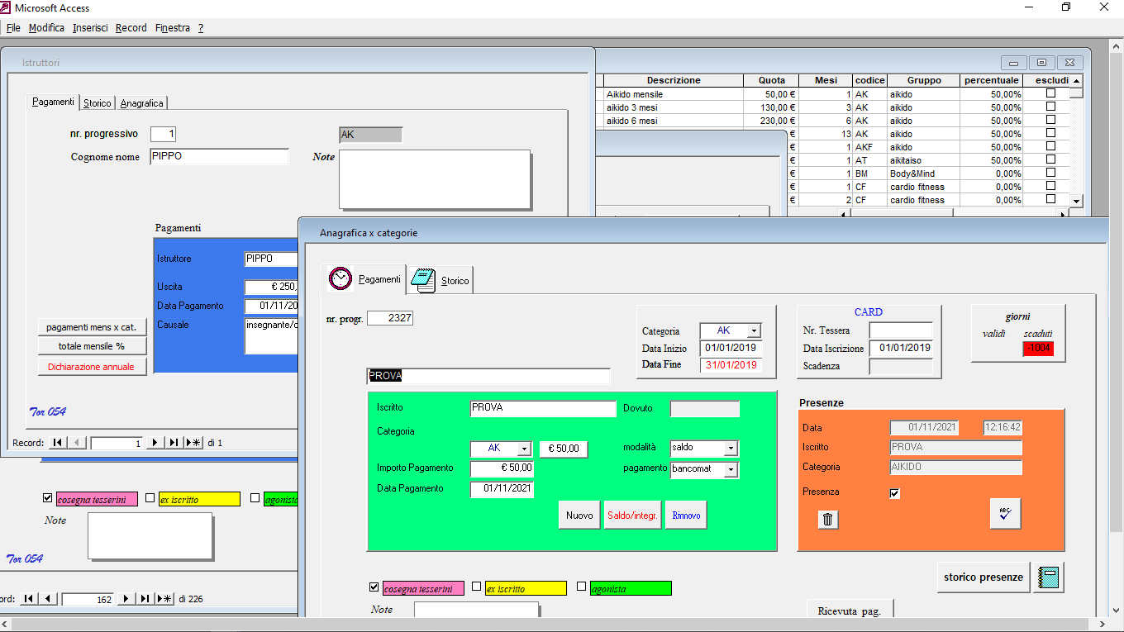Screen dimensions: 1124x632
Task: Switch to Storico tab in Anagrafica x categorie
Action: pos(441,280)
